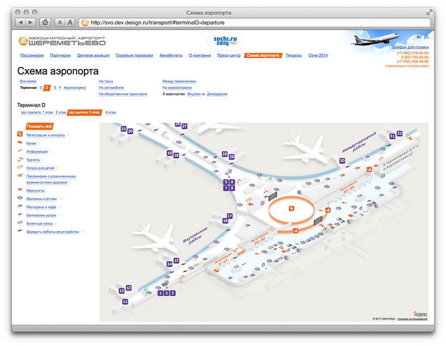
Task: Open the Деловая авиация menu item
Action: coord(94,55)
